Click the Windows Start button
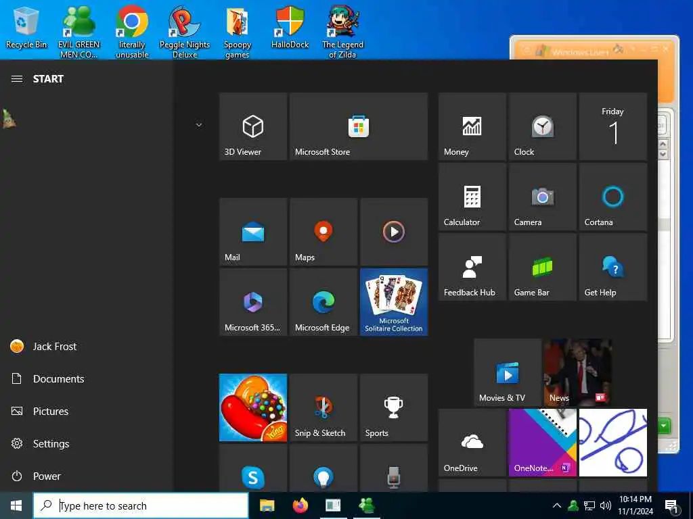Screen dimensions: 693x519 click(16, 505)
